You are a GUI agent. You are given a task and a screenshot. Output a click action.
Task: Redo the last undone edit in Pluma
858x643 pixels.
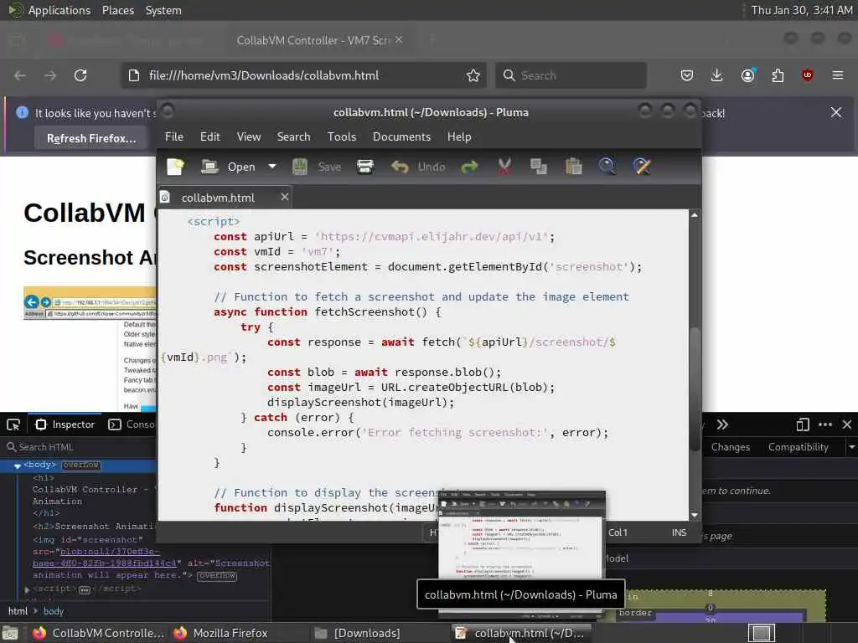point(469,167)
